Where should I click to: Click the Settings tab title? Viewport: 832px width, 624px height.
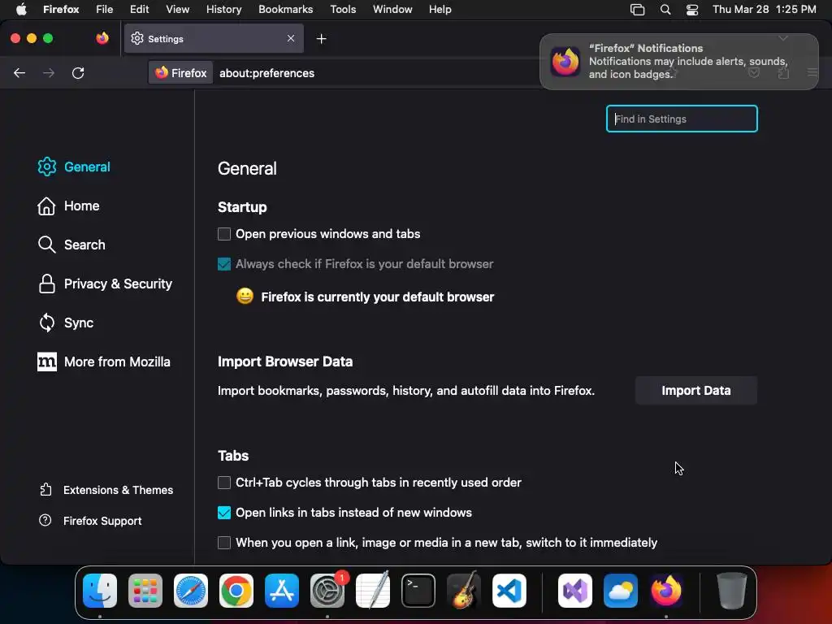166,39
